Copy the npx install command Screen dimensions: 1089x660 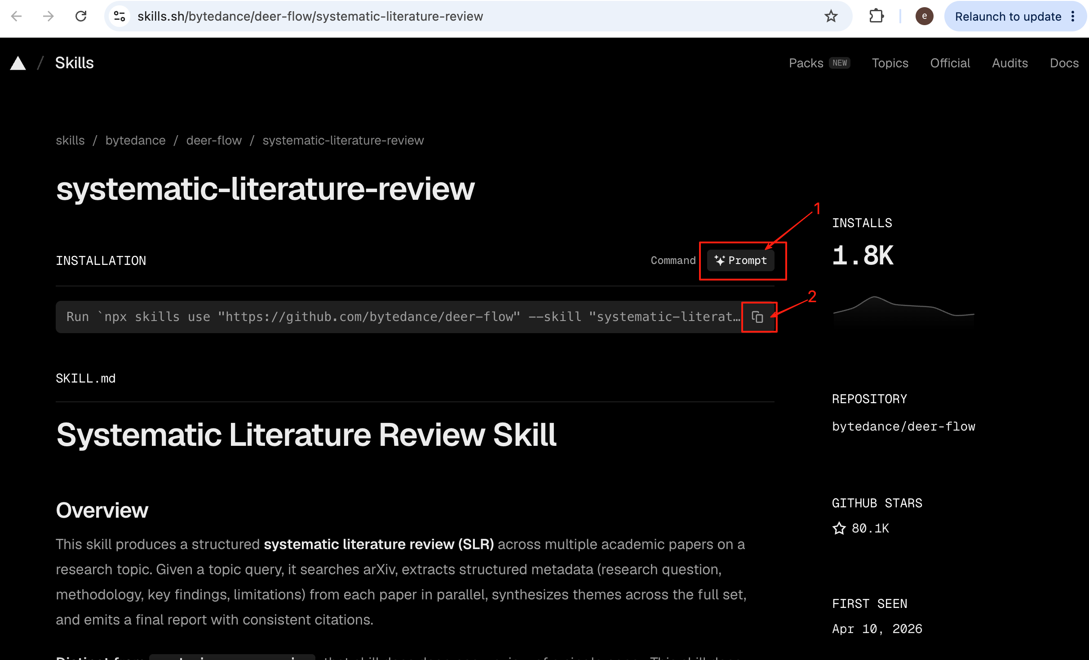click(x=757, y=317)
